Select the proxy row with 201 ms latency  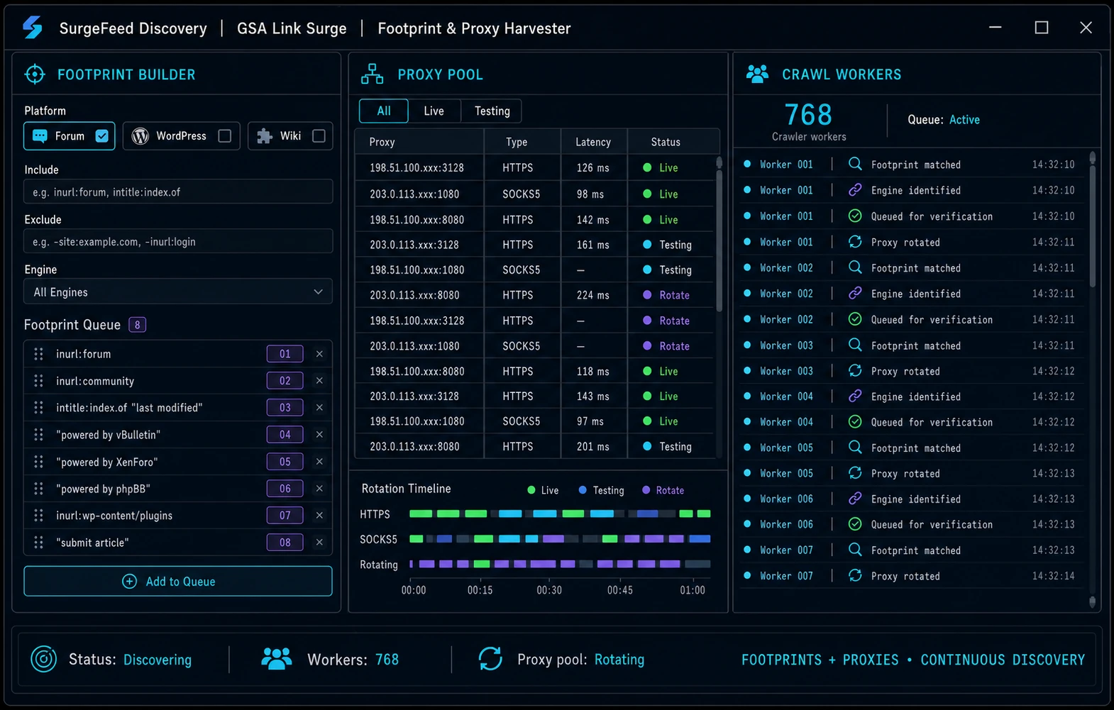(x=534, y=446)
